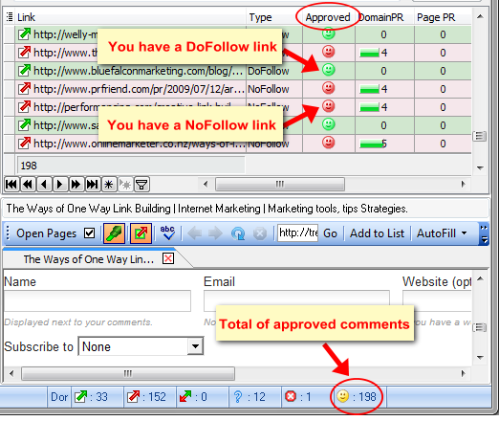Viewport: 499px width, 421px height.
Task: Click green smiley on bluefalconmarketing row
Action: coord(328,70)
